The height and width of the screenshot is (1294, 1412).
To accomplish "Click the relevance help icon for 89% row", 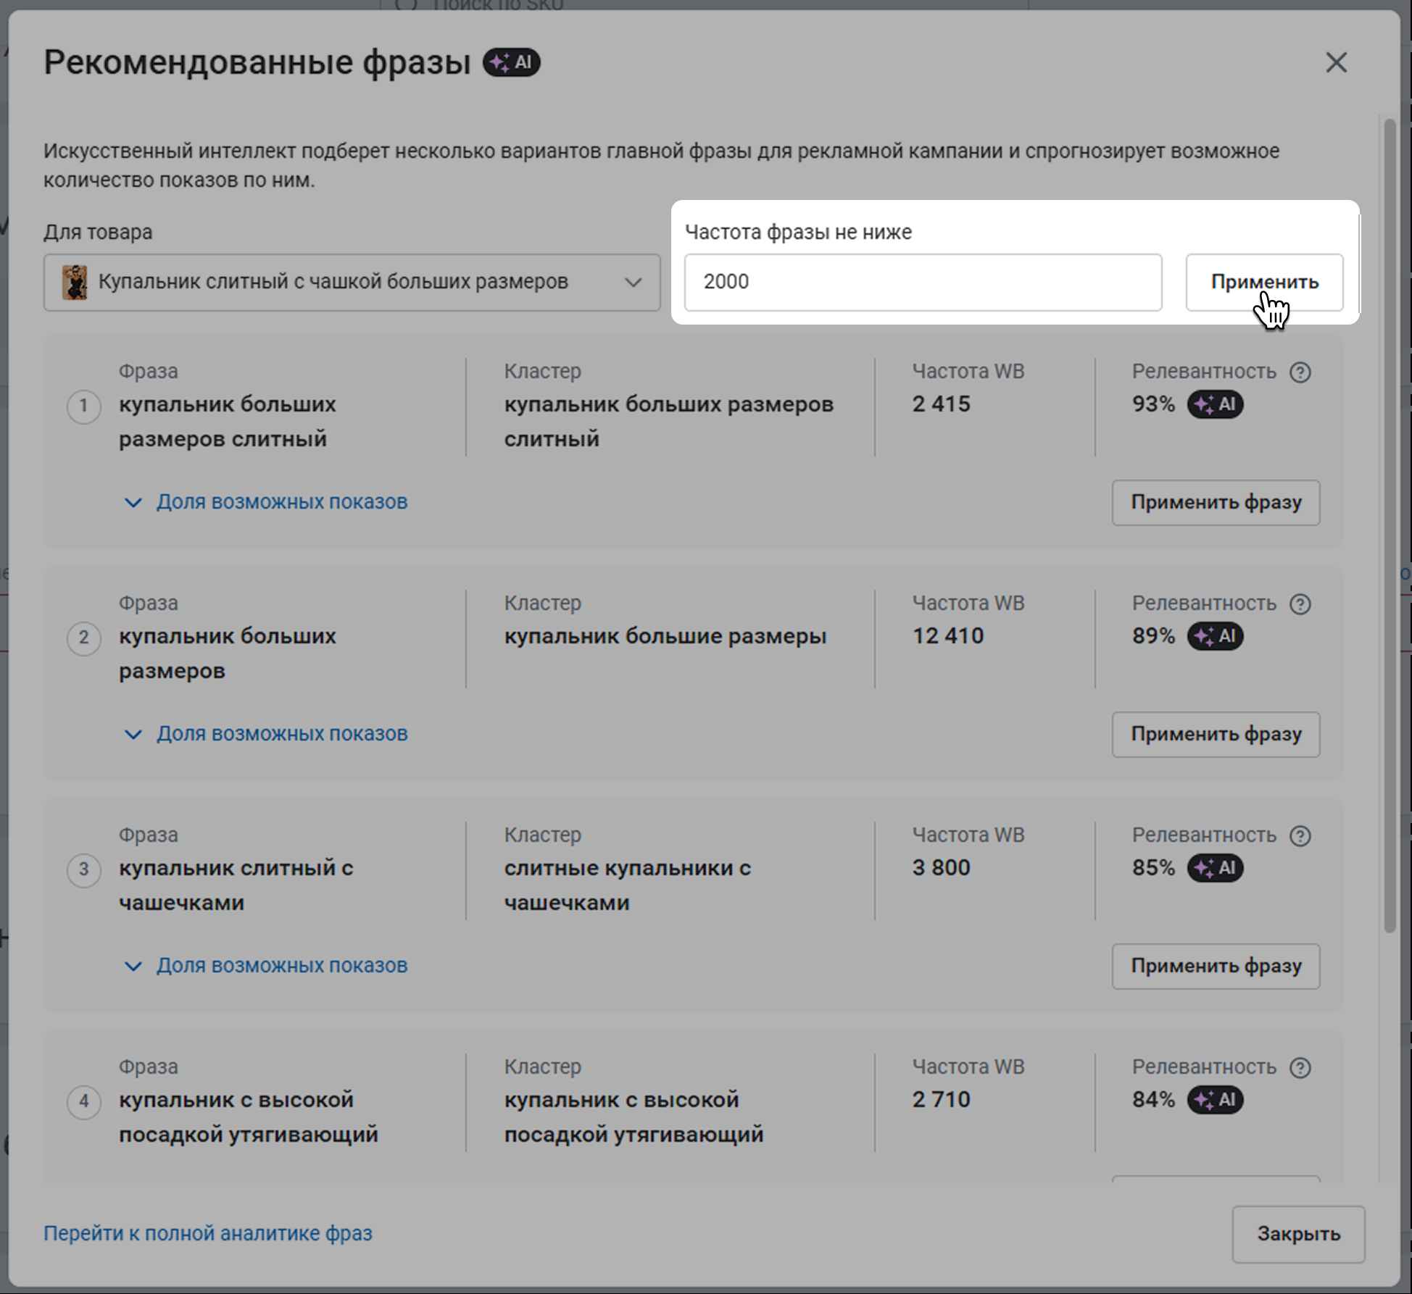I will [1300, 604].
